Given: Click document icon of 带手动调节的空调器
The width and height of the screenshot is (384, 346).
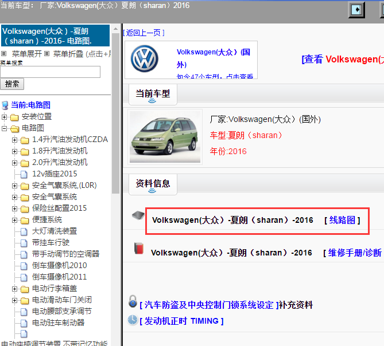Looking at the screenshot, I should click(24, 254).
